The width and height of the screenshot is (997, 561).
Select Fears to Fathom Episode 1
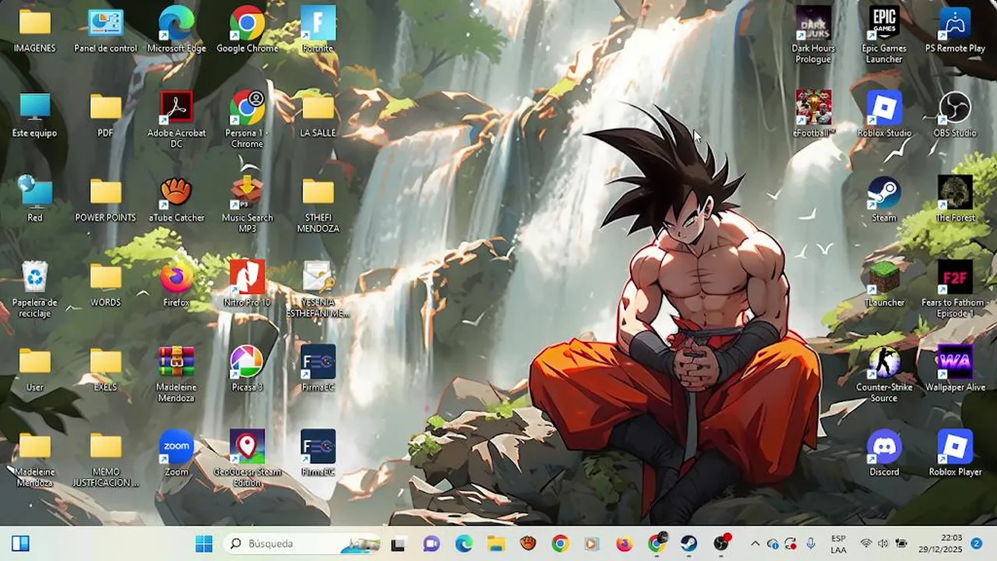coord(955,289)
